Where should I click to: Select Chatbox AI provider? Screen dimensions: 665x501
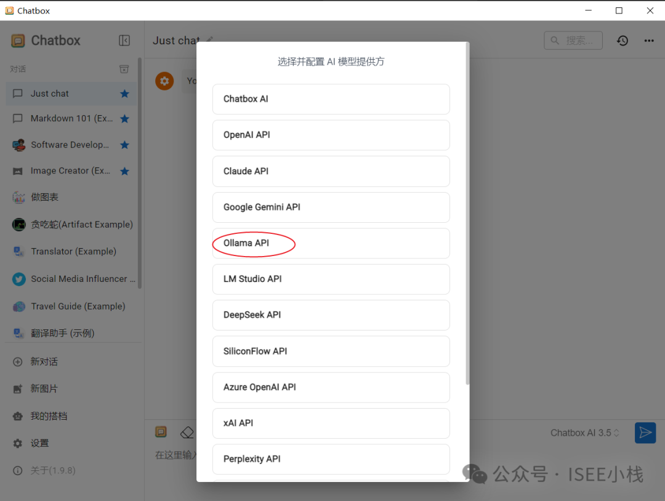(x=331, y=99)
